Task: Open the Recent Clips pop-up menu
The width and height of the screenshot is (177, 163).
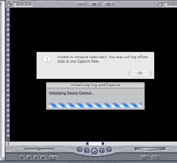Action: (145, 157)
